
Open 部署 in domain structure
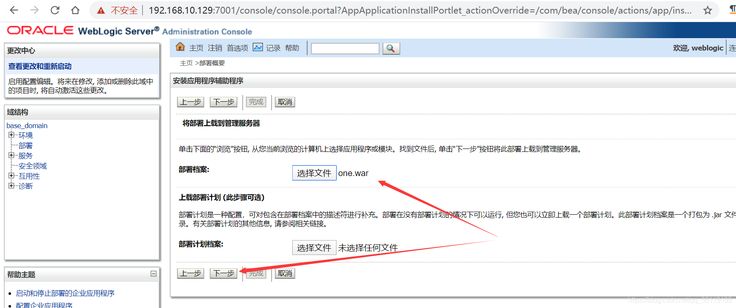tap(26, 146)
